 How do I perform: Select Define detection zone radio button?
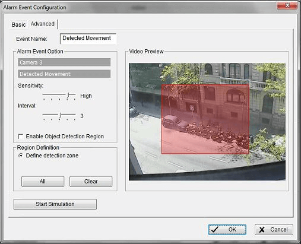(21, 156)
